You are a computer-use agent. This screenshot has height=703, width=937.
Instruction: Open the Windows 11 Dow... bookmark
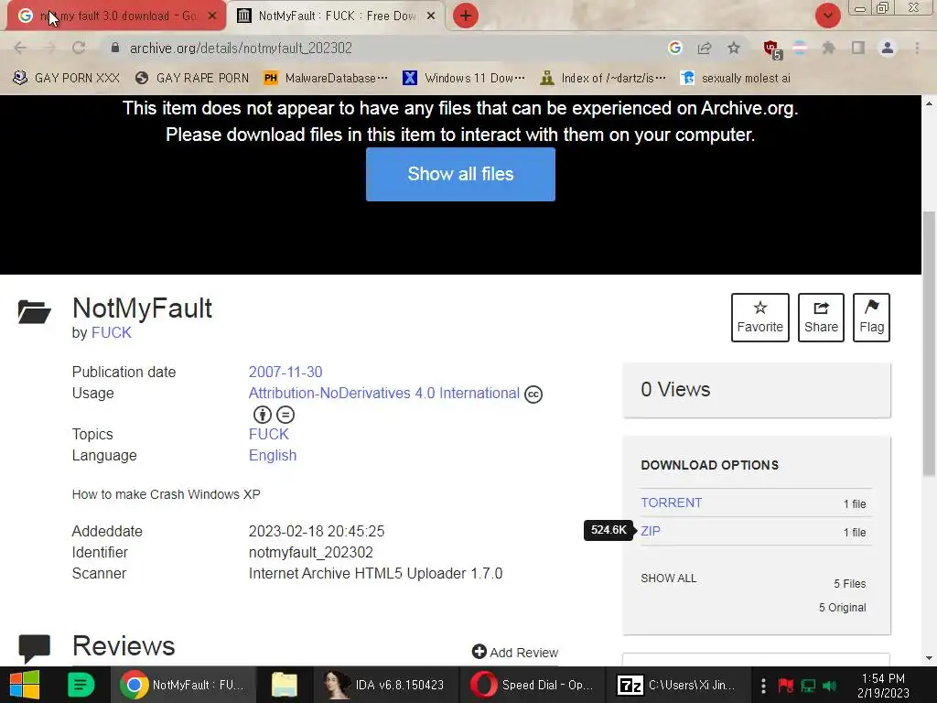pyautogui.click(x=464, y=78)
